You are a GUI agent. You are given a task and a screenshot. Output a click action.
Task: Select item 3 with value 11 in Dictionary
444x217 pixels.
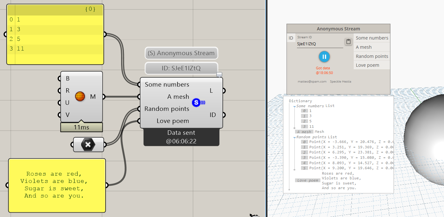click(307, 127)
